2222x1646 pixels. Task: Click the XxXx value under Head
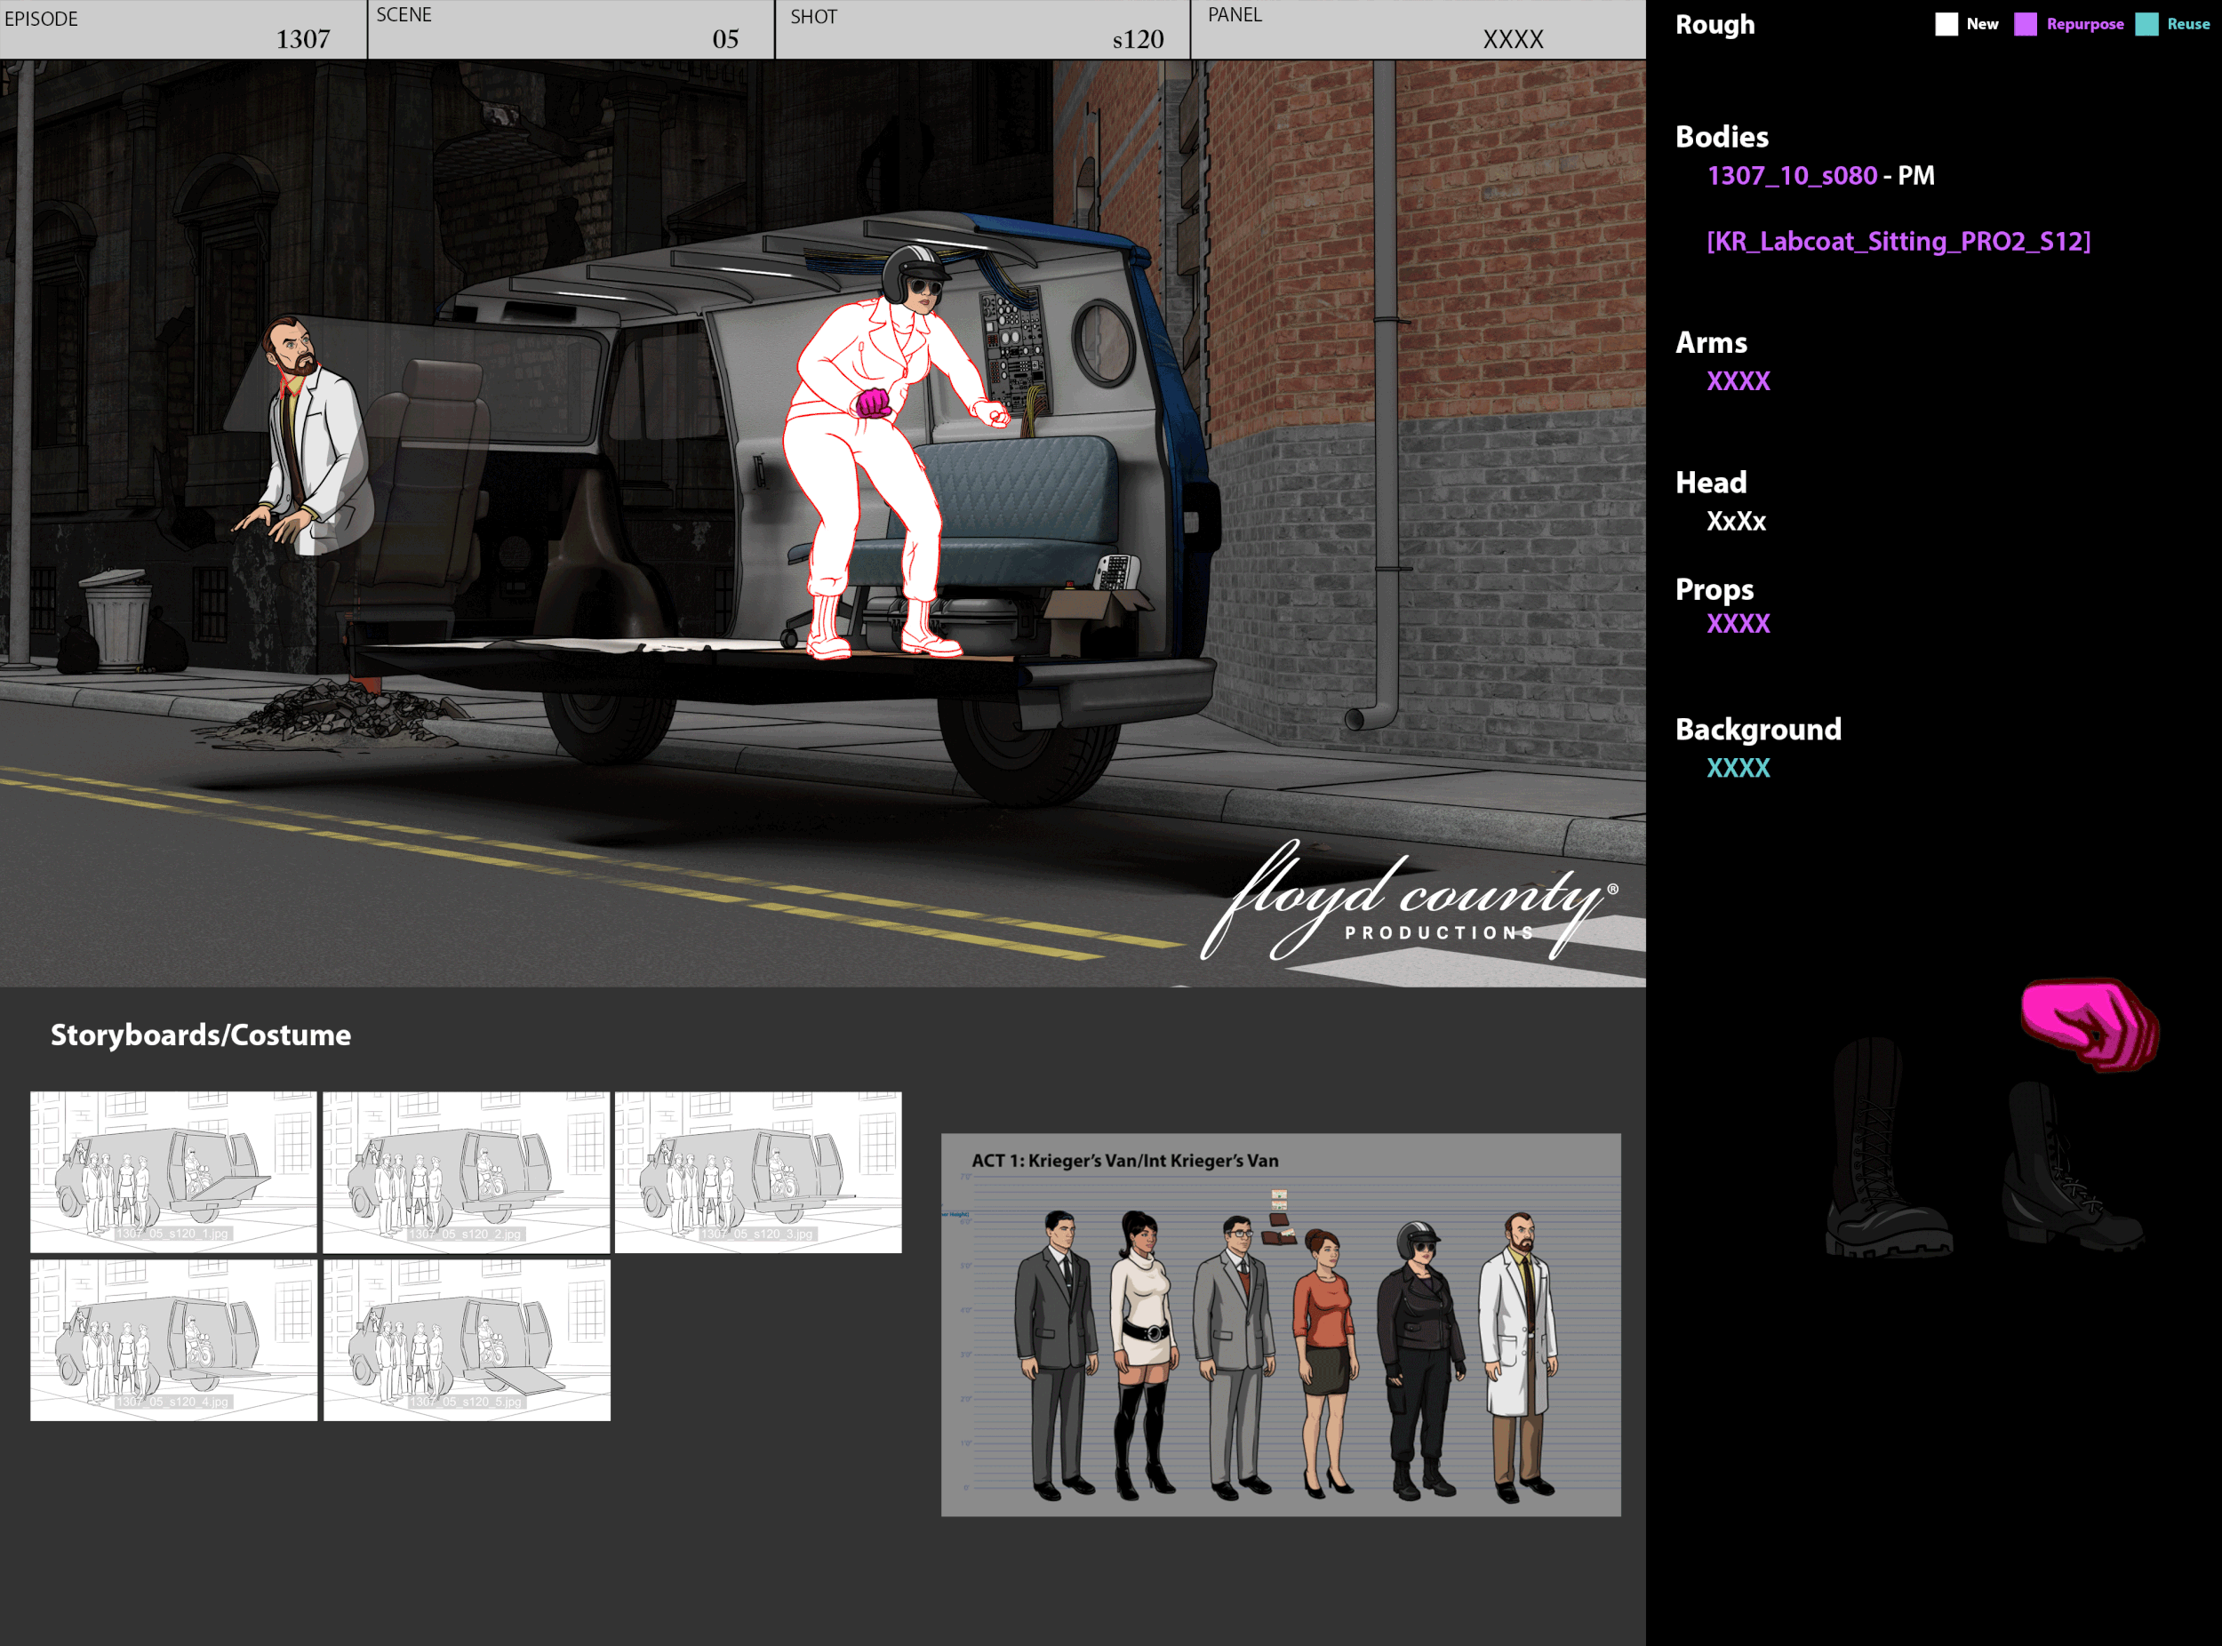click(1736, 521)
